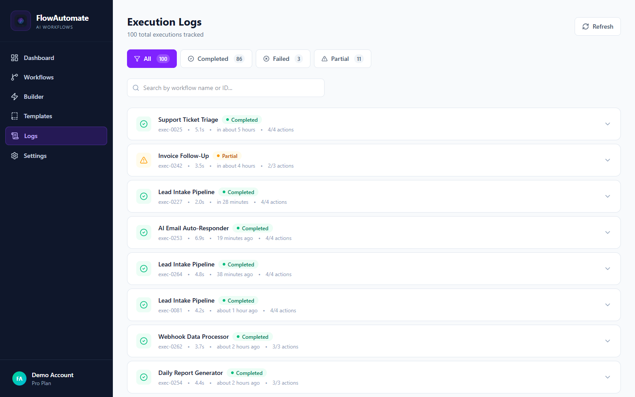This screenshot has height=397, width=635.
Task: Expand the AI Email Auto-Responder chevron
Action: (x=608, y=232)
